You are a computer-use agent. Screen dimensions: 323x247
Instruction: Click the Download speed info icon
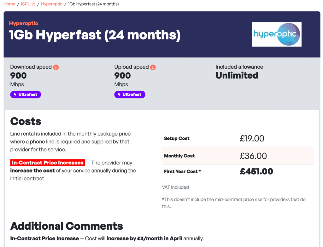pos(56,67)
